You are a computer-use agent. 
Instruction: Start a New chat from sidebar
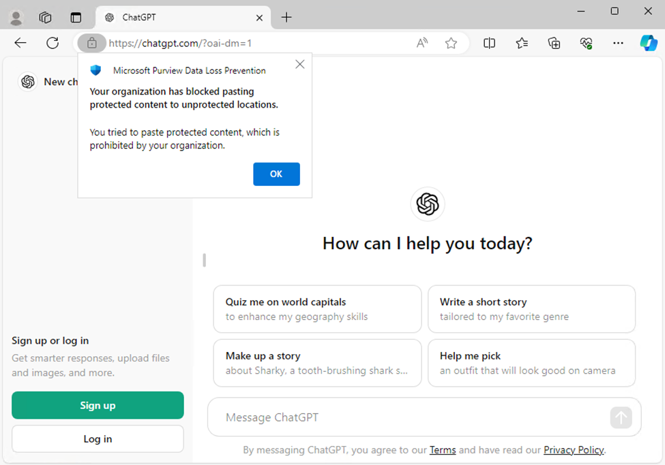click(61, 82)
